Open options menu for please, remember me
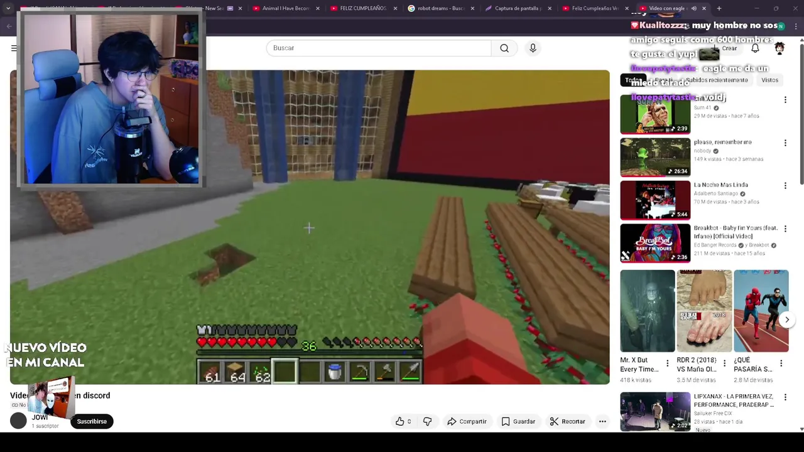Viewport: 804px width, 452px height. click(785, 143)
